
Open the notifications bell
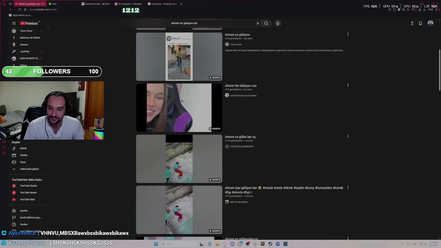click(420, 23)
